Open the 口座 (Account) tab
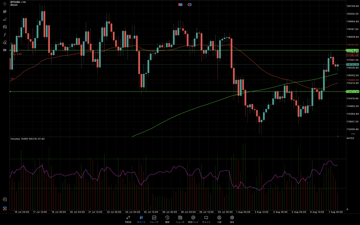This screenshot has height=225, width=360. coord(219,219)
